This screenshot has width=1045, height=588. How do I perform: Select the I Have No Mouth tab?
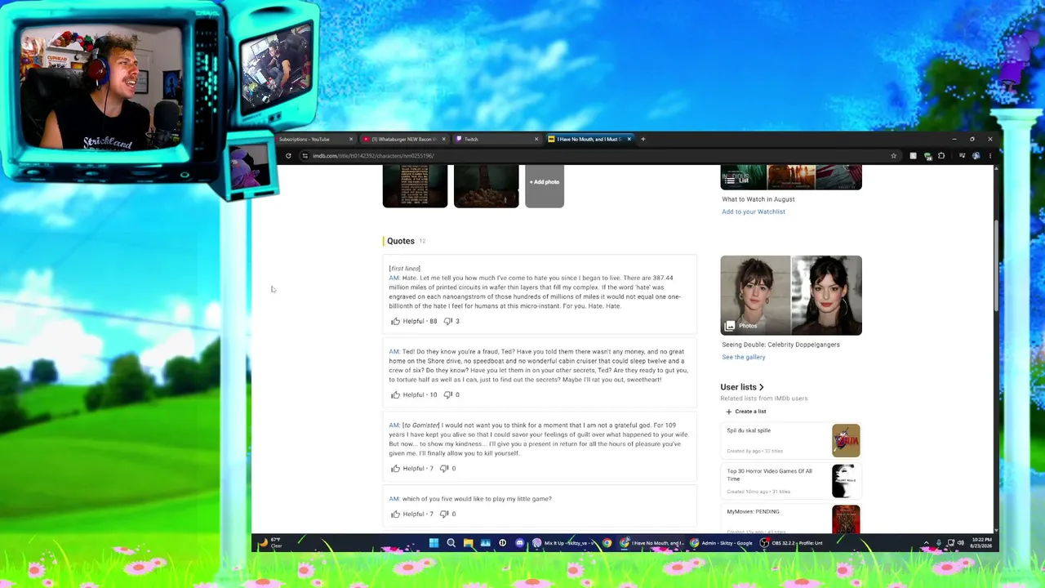coord(588,140)
